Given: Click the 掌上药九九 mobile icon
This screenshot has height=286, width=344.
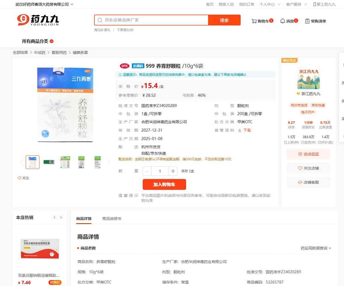Looking at the screenshot, I should [314, 4].
